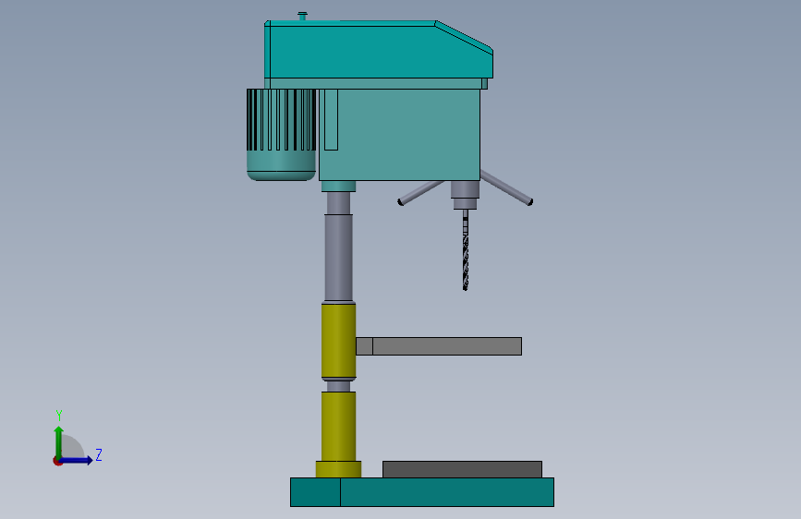Select the right feed handle lever
The width and height of the screenshot is (801, 519).
pyautogui.click(x=505, y=188)
